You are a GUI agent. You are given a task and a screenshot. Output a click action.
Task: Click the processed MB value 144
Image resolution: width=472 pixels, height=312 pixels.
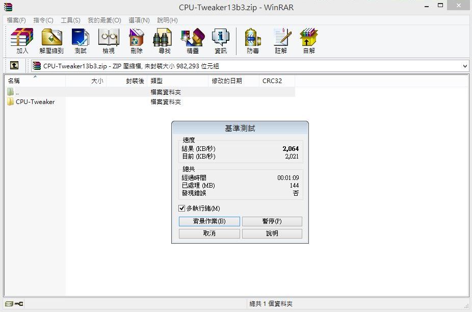(294, 185)
